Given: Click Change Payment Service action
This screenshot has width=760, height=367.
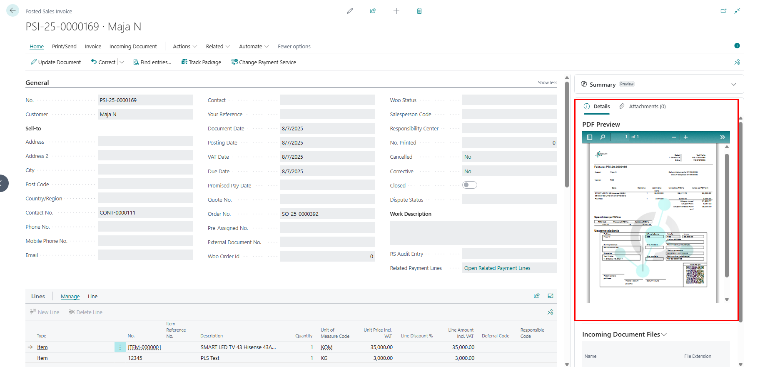Looking at the screenshot, I should 264,62.
